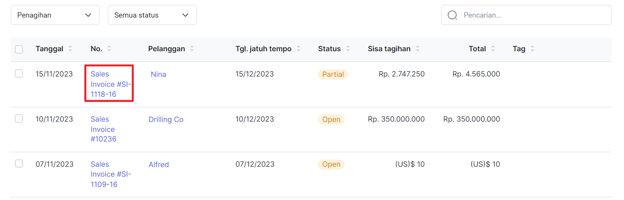Sort by Tgl. jatuh tempo arrows
Screen dimensions: 624x200
298,49
